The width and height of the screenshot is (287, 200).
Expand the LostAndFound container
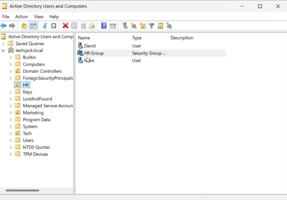click(11, 99)
